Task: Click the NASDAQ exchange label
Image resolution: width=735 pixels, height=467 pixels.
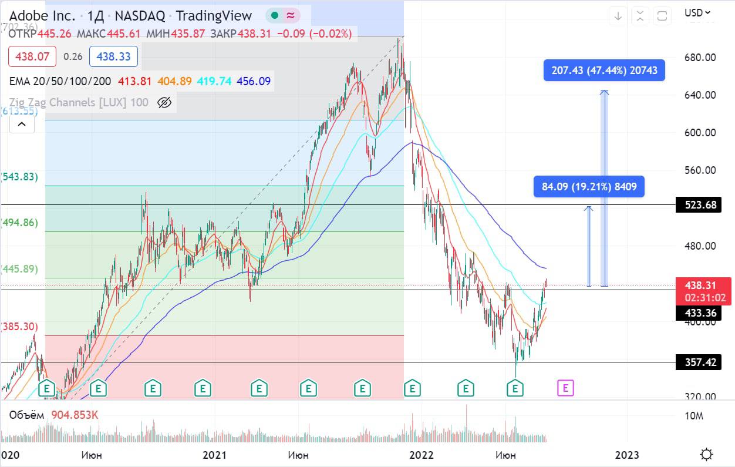Action: click(140, 15)
